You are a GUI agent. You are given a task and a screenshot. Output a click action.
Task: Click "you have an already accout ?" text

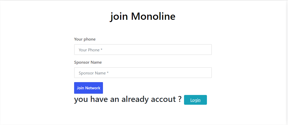pos(128,99)
